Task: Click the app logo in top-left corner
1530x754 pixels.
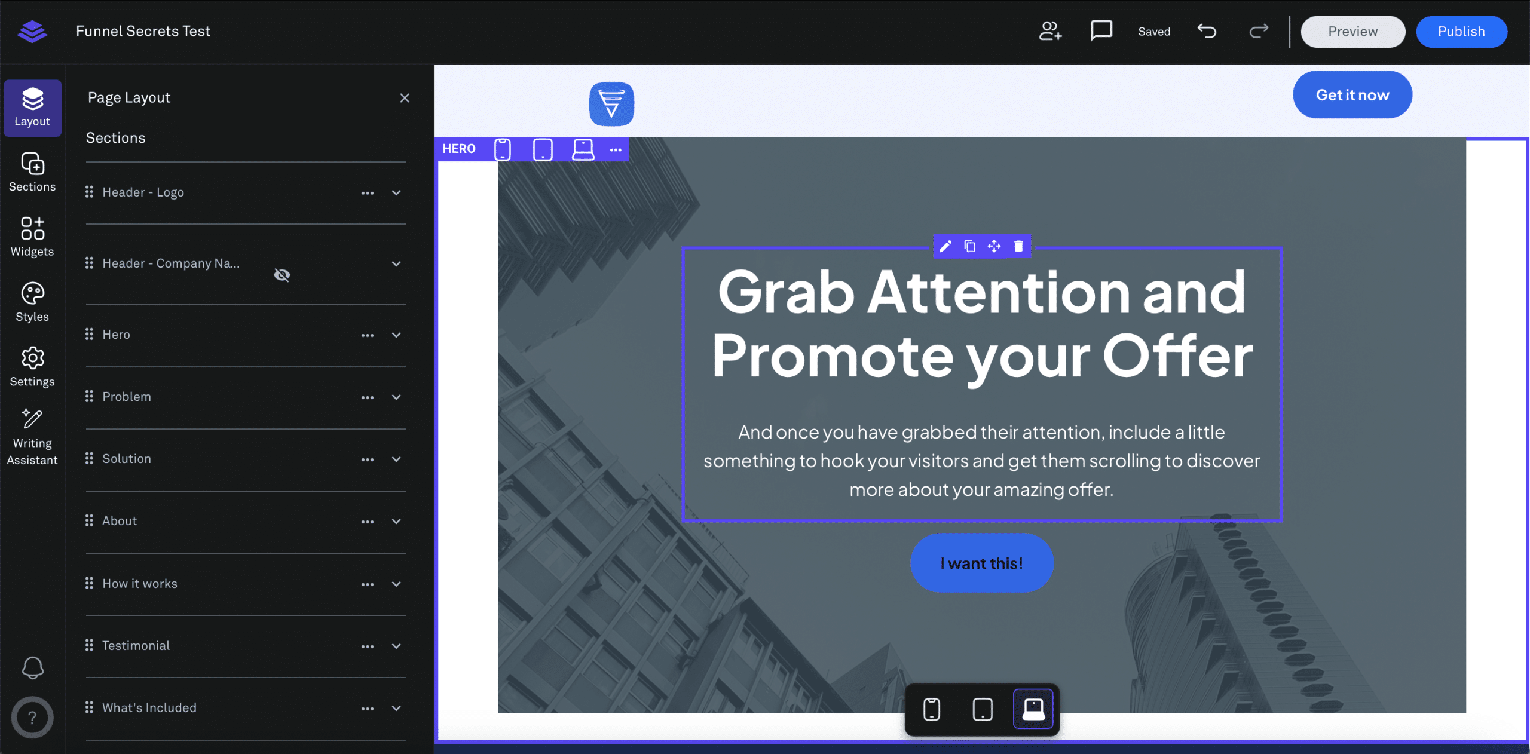Action: pyautogui.click(x=32, y=31)
